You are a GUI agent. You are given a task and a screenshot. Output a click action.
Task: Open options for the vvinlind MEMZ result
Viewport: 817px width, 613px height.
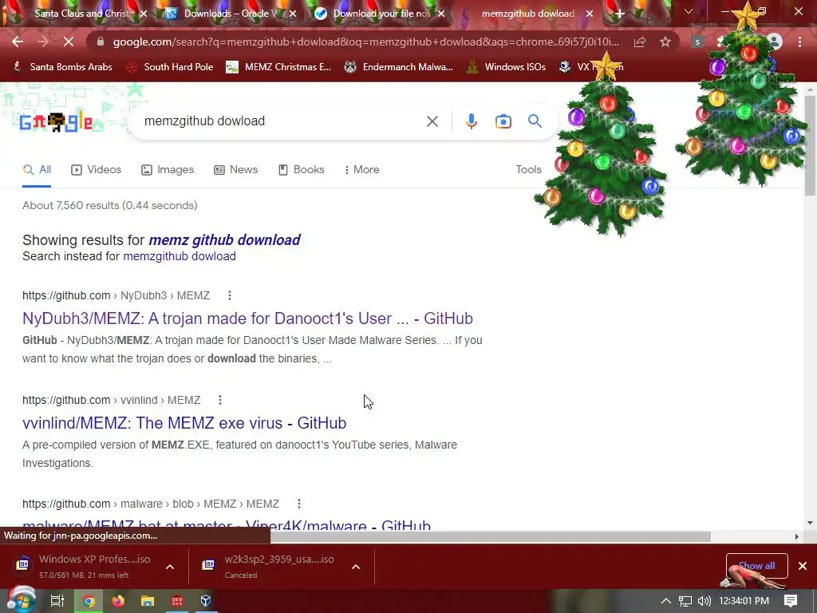(220, 400)
